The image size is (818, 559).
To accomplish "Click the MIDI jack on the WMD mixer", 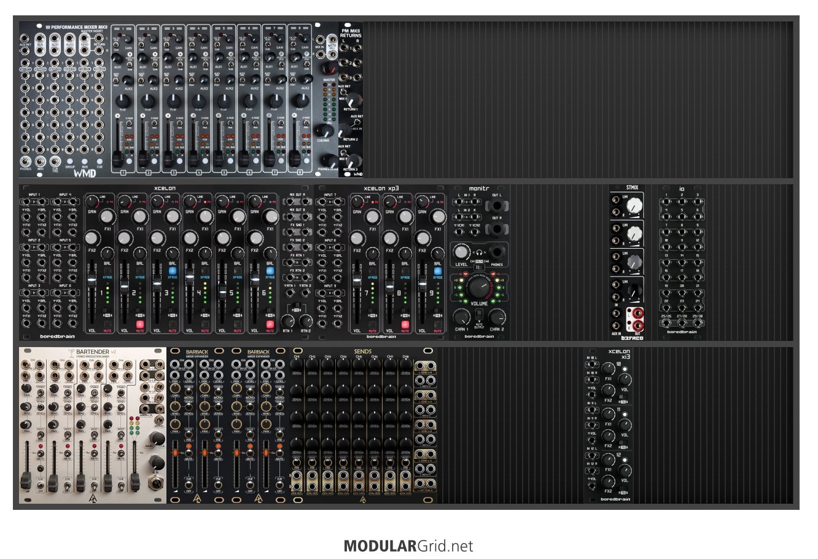I will (41, 162).
